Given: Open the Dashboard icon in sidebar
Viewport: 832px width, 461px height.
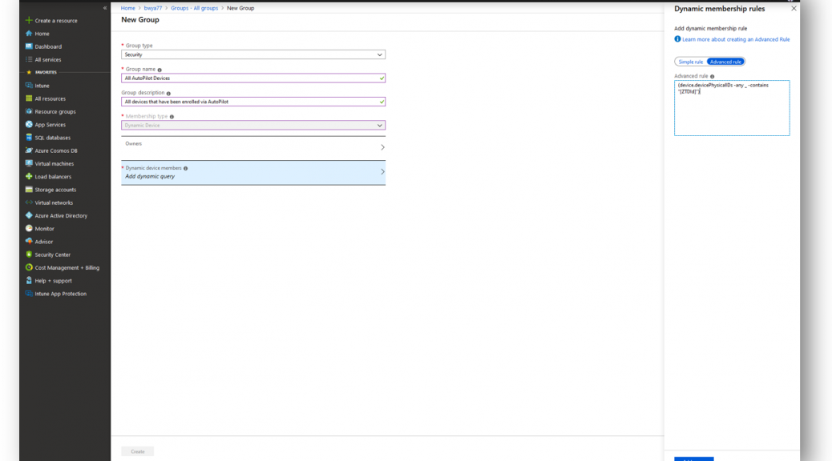Looking at the screenshot, I should [29, 46].
